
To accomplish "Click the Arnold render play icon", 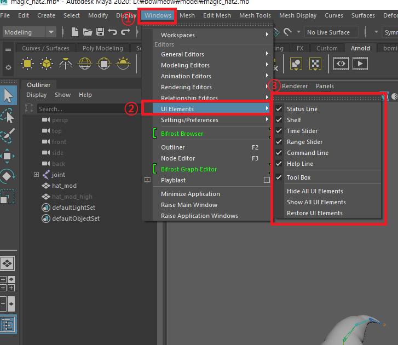I will pos(360,64).
